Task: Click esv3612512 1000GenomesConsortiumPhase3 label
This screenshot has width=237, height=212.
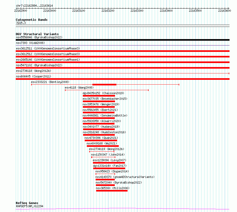Action: click(48, 54)
